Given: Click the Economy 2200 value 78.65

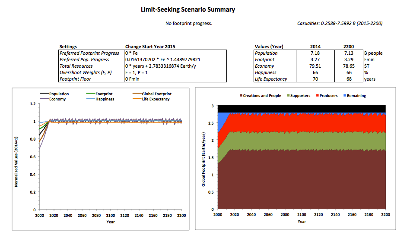Looking at the screenshot, I should tap(348, 66).
